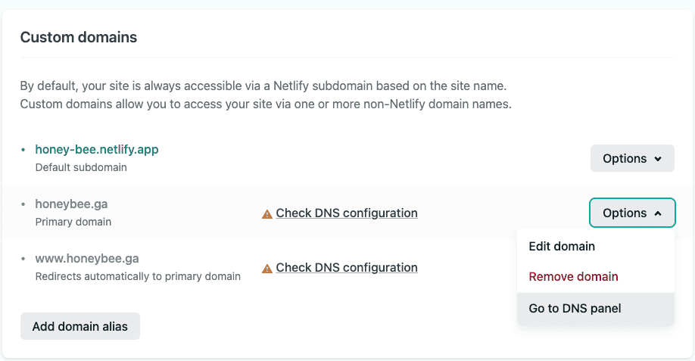The width and height of the screenshot is (695, 361).
Task: Click the Custom domains section heading
Action: tap(79, 37)
